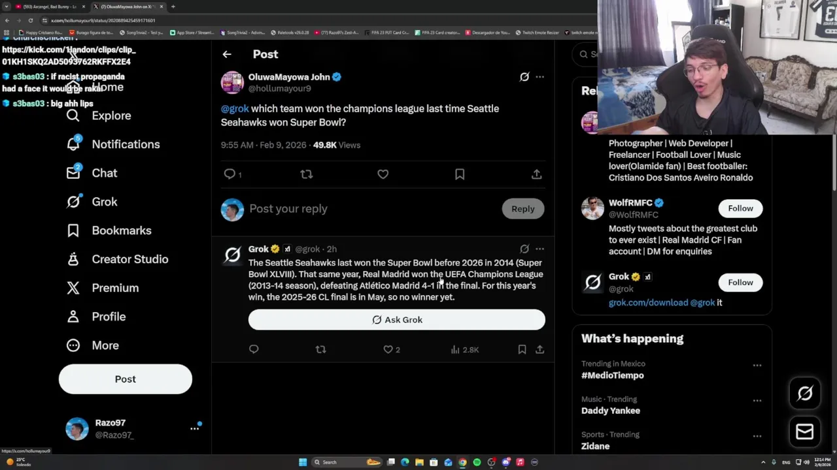Image resolution: width=837 pixels, height=470 pixels.
Task: Open the App Store / Streaml... bookmark
Action: point(192,33)
